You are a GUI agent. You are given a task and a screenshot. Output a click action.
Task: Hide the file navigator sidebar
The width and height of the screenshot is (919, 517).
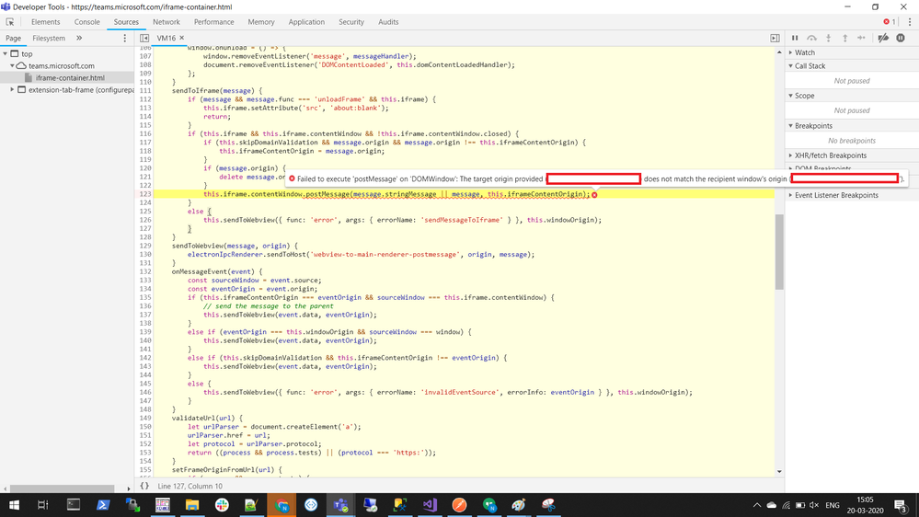144,39
